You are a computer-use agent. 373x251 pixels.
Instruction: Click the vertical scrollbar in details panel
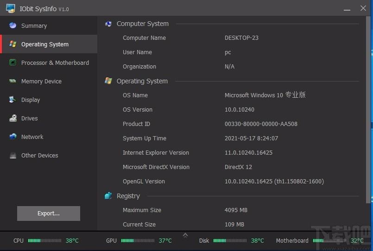pyautogui.click(x=368, y=111)
